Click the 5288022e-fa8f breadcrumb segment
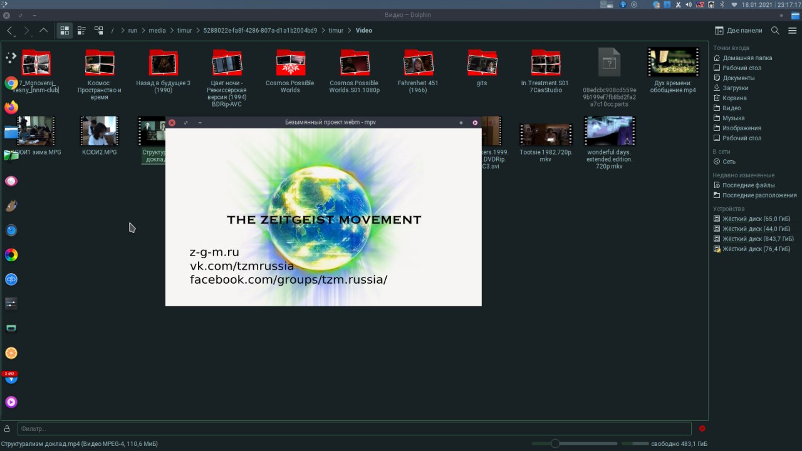The width and height of the screenshot is (802, 451). [260, 30]
